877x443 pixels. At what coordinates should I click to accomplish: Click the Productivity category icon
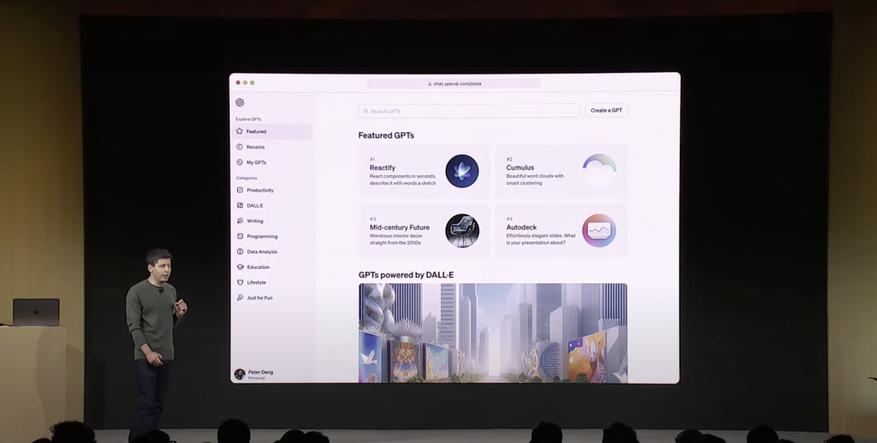240,190
